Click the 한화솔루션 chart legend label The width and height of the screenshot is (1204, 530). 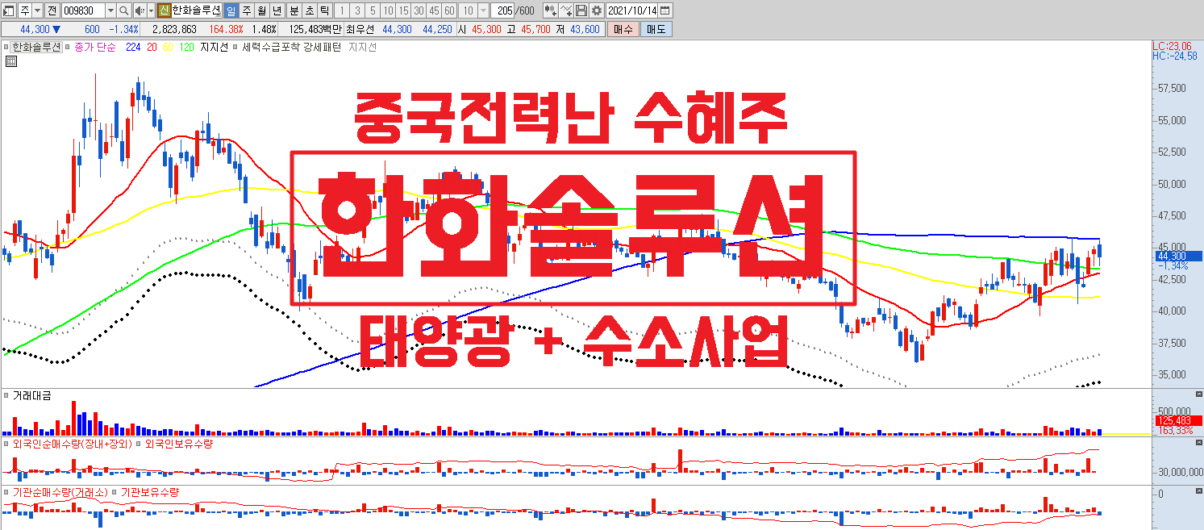coord(36,48)
